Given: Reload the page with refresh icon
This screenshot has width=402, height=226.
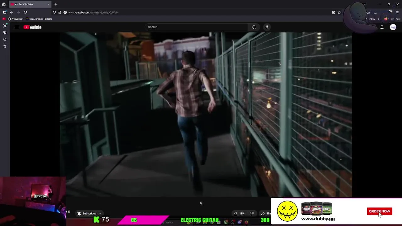Looking at the screenshot, I should 25,12.
